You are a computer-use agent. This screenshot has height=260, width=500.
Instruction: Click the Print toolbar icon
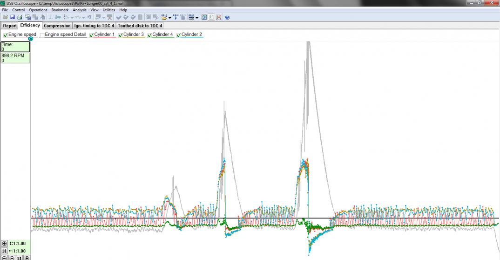point(20,17)
